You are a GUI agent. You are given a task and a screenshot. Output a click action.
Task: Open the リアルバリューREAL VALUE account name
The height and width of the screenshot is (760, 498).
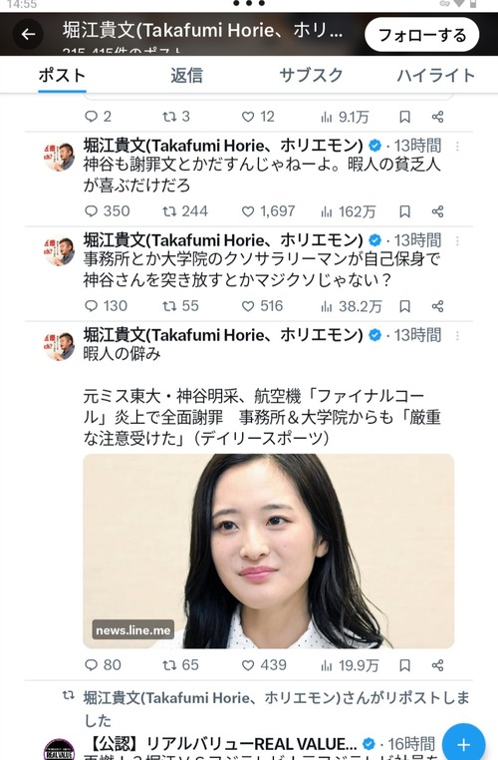tap(221, 743)
